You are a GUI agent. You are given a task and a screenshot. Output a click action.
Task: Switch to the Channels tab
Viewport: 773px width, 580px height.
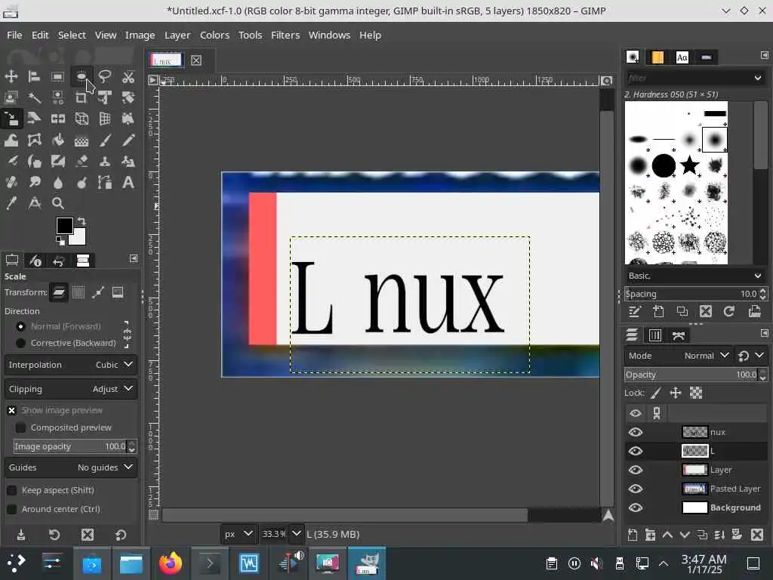(x=654, y=335)
